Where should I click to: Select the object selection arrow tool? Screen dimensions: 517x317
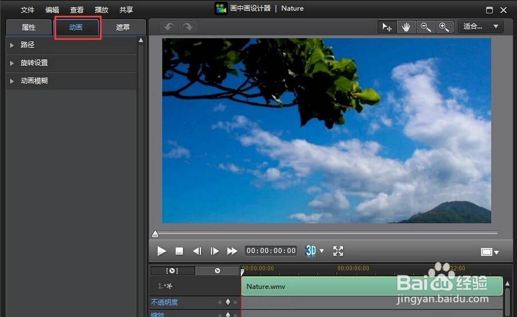[x=387, y=26]
